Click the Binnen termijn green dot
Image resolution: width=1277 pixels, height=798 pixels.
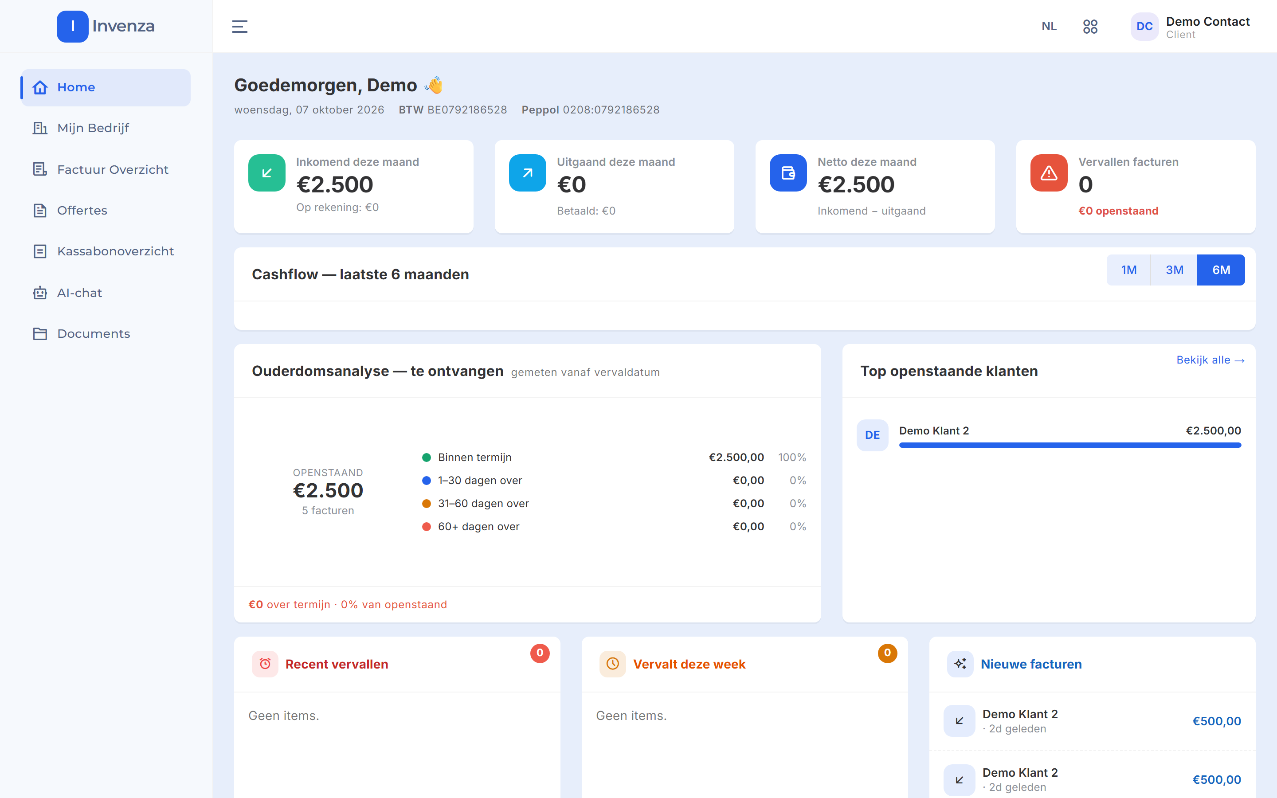click(x=427, y=458)
